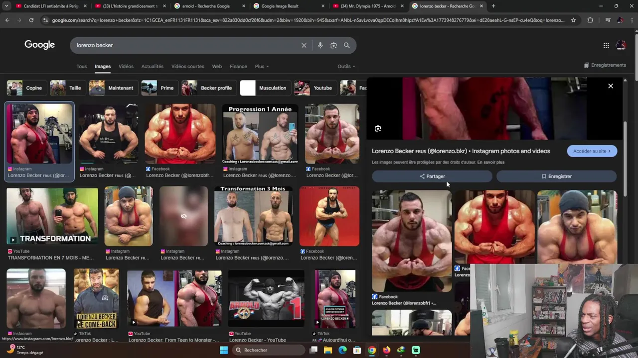Reload the page
This screenshot has height=358, width=638.
point(31,20)
